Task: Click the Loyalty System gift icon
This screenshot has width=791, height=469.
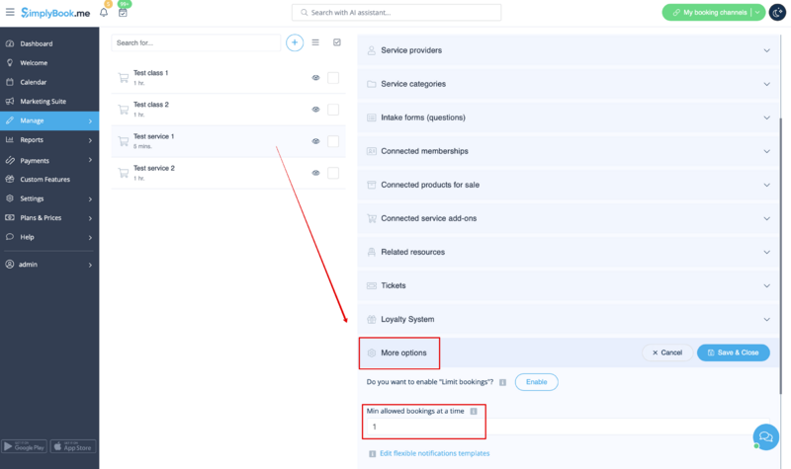Action: click(x=372, y=319)
